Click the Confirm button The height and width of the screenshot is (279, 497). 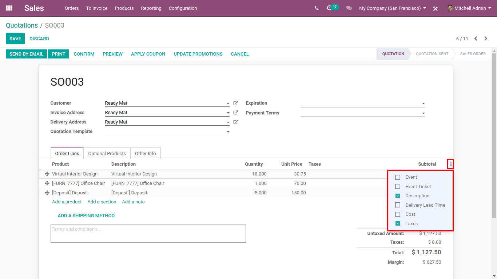click(x=84, y=54)
